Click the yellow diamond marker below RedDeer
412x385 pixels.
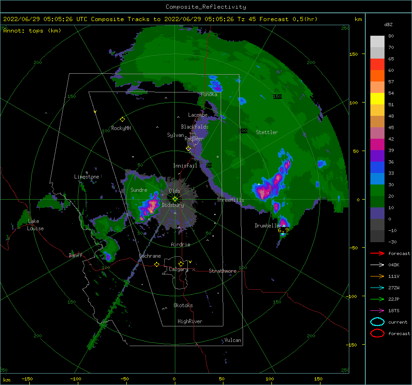pos(188,149)
